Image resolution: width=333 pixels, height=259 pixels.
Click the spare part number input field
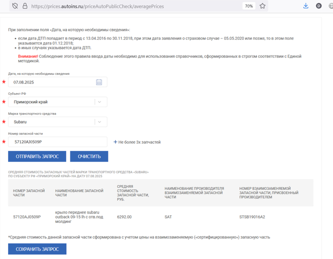pyautogui.click(x=57, y=142)
